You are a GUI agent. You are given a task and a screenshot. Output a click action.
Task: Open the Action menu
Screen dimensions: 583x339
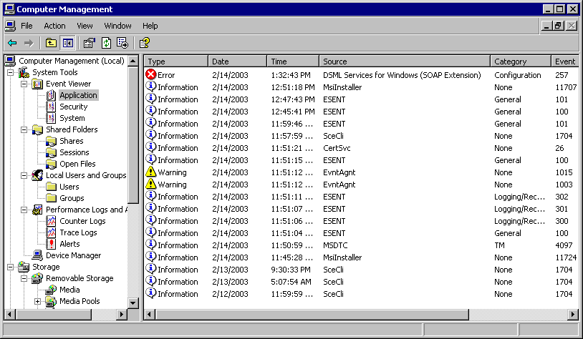point(54,26)
